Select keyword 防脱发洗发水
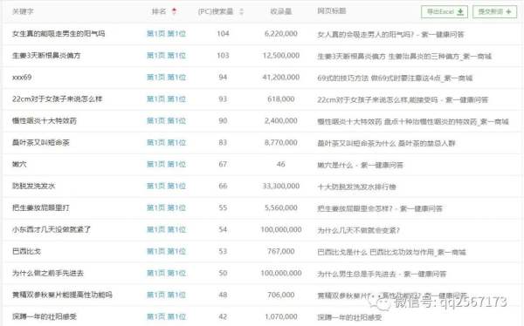The width and height of the screenshot is (524, 326). (34, 186)
